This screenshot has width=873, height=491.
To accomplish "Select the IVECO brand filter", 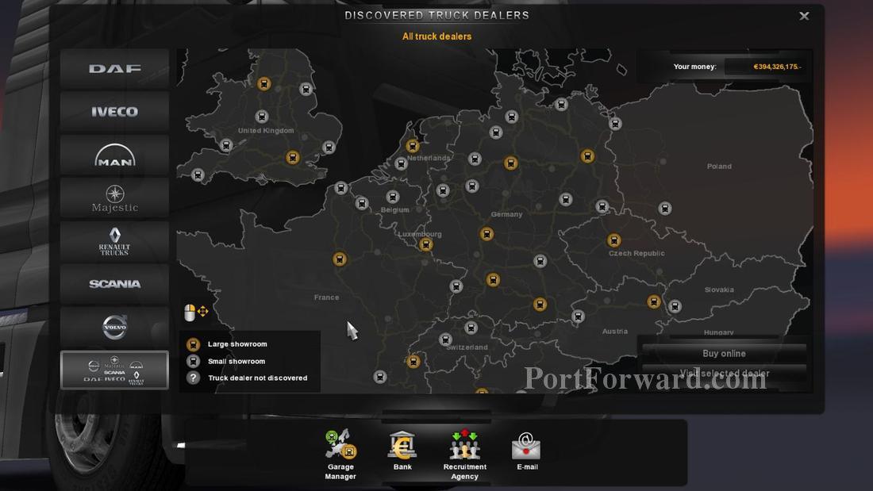I will click(x=114, y=112).
